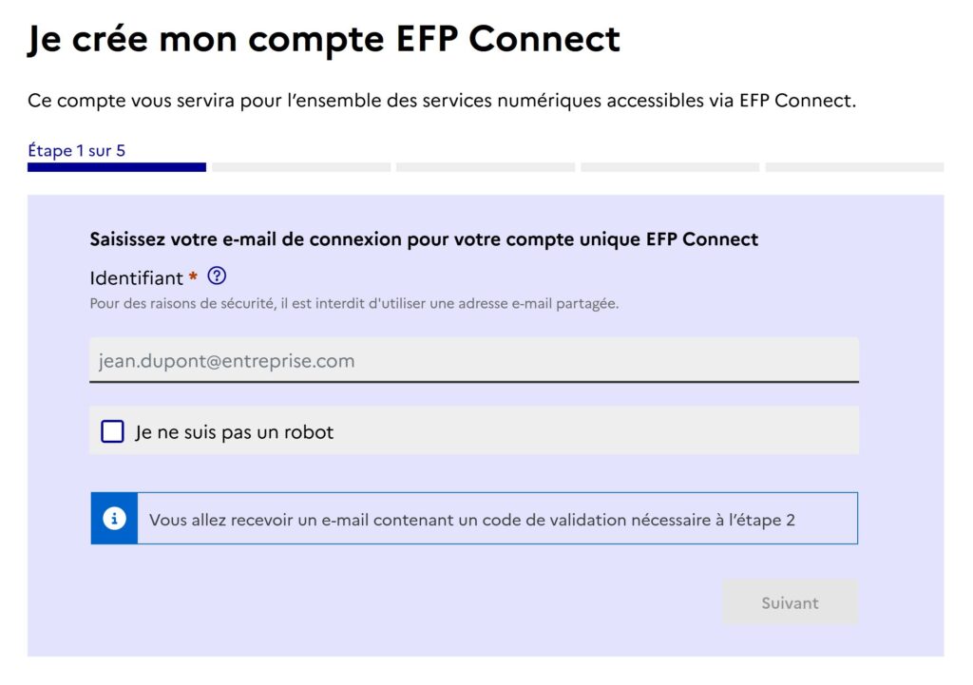Click the "Je crée mon compte EFP Connect" heading
The image size is (973, 685).
(323, 40)
